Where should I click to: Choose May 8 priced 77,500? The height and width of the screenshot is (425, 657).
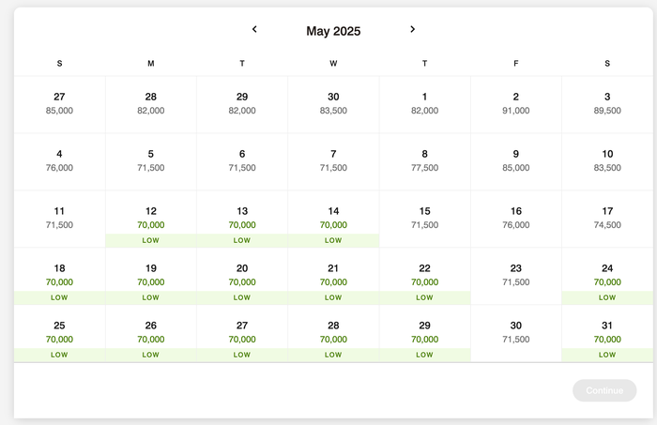tap(424, 162)
